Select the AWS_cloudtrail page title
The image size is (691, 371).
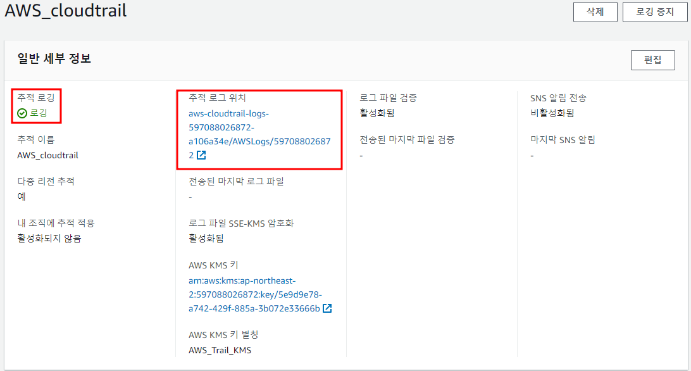pos(66,11)
